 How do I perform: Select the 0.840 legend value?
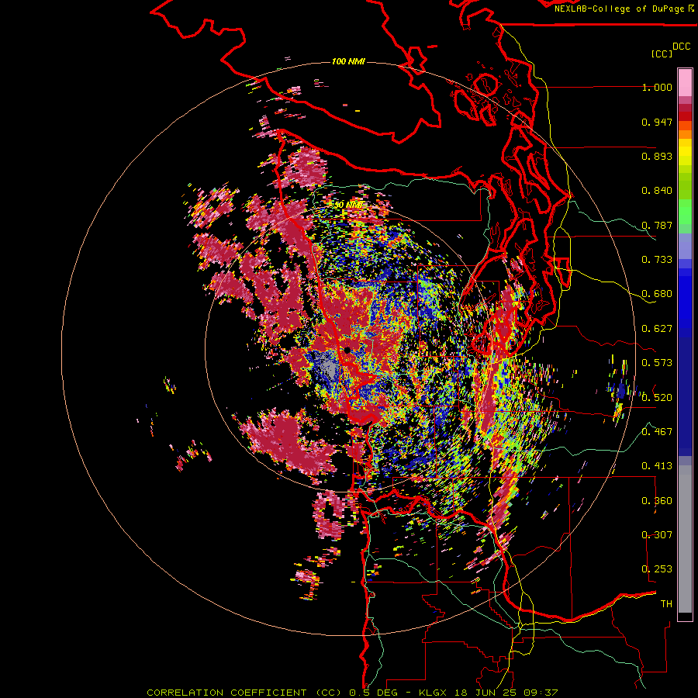(657, 191)
